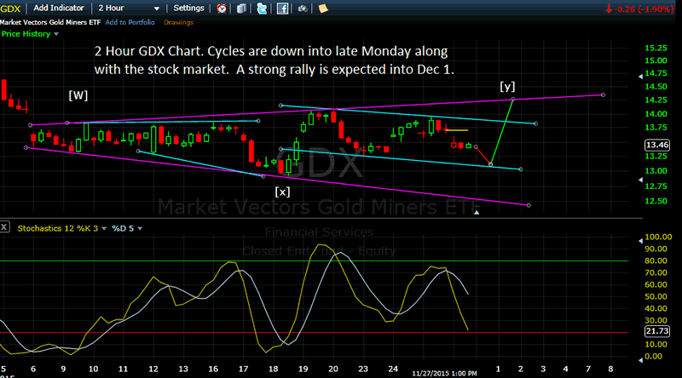Click the 13.46 current price marker
Image resolution: width=682 pixels, height=378 pixels.
click(x=658, y=145)
